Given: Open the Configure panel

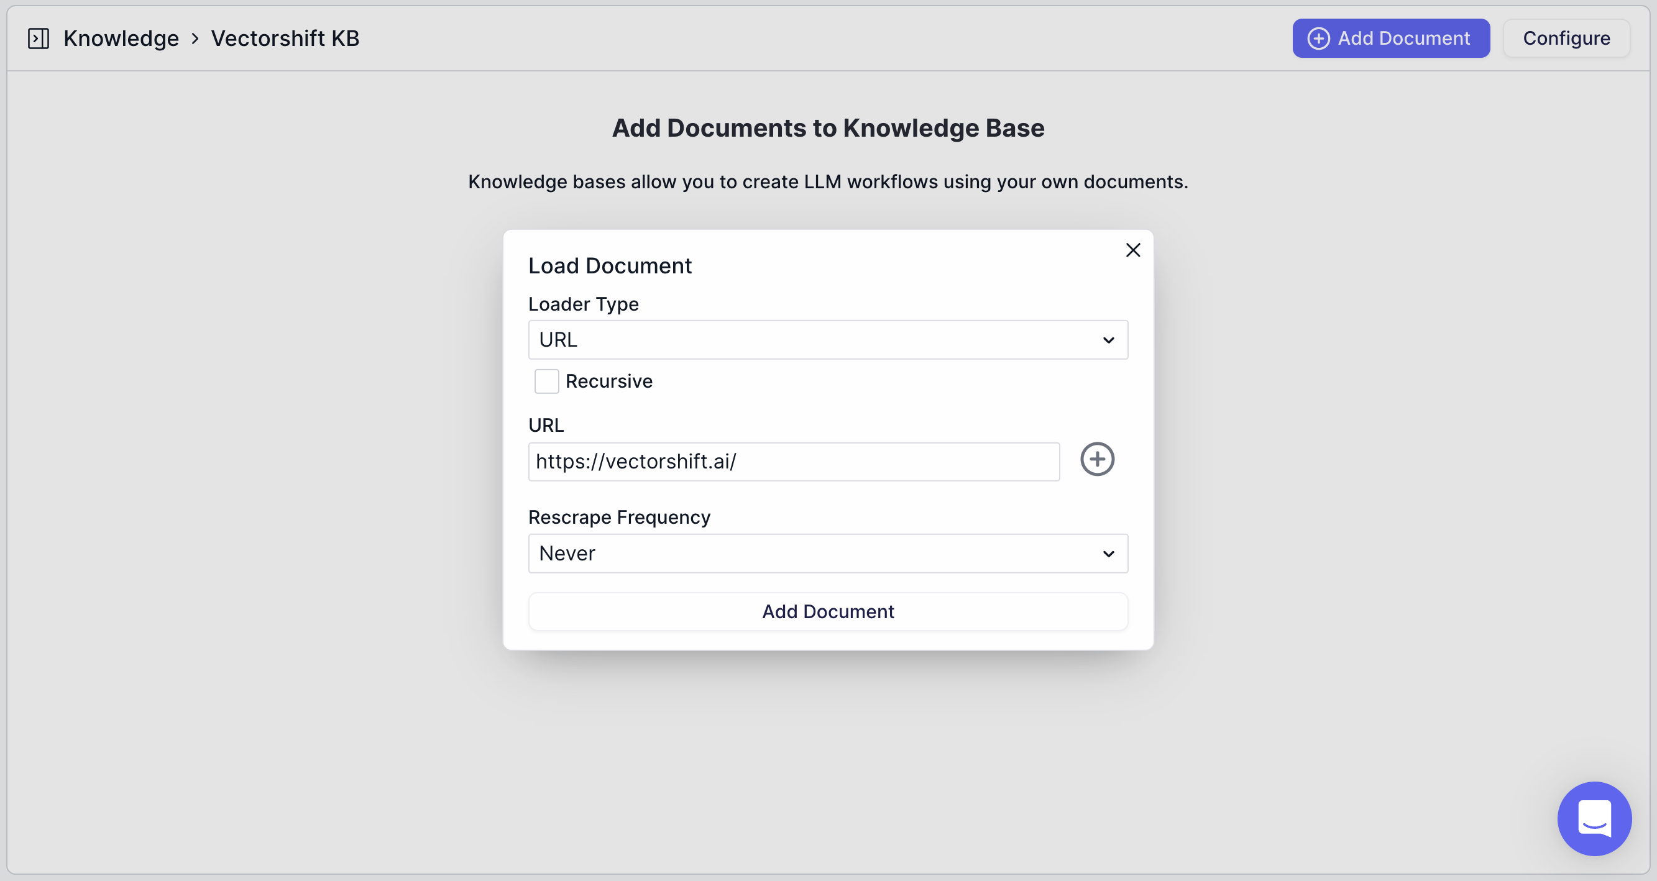Looking at the screenshot, I should (1566, 38).
